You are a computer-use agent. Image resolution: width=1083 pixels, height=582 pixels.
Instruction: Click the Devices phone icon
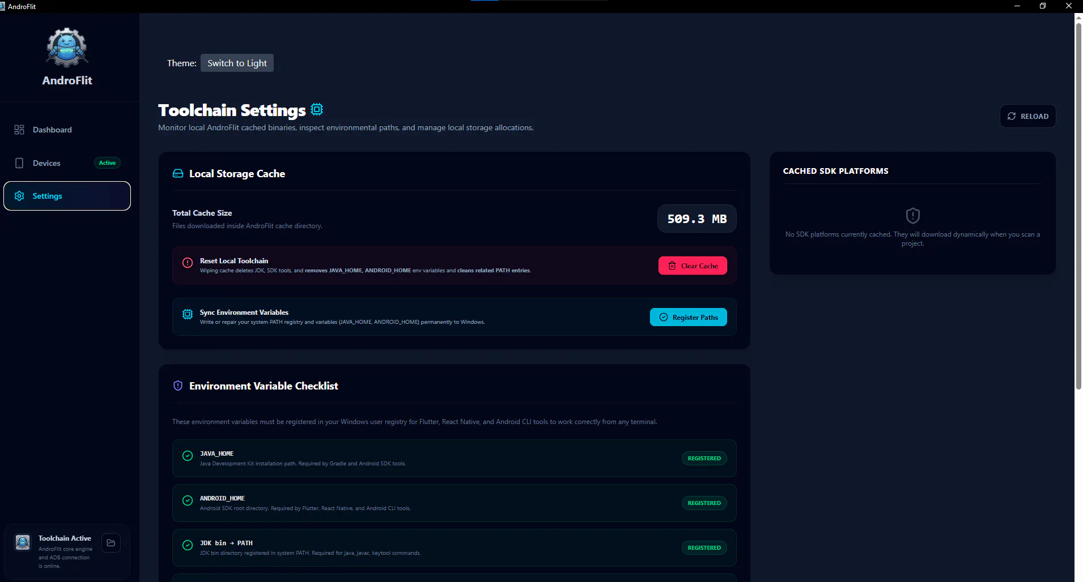[x=19, y=163]
